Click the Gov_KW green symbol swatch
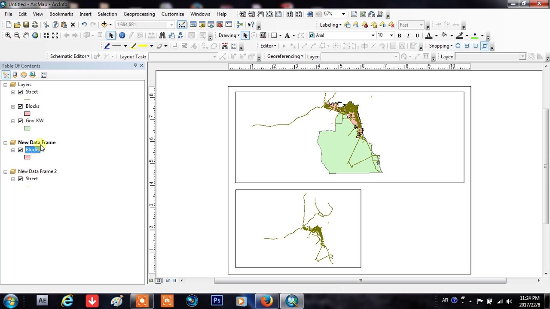Screen dimensions: 550x309 click(27, 128)
